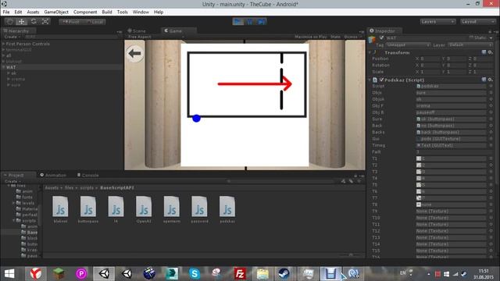Click the T9 None (Texture) field
This screenshot has width=500, height=281.
[x=451, y=212]
